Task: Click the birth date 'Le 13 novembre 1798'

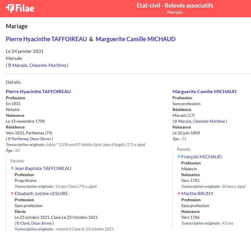Action: coord(25,122)
